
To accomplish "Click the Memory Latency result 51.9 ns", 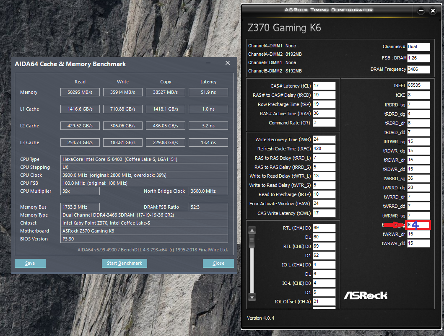I will (208, 92).
